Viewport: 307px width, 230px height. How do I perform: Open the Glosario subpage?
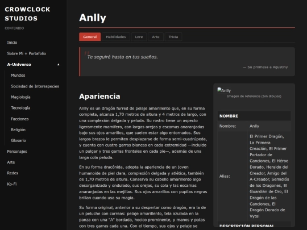(18, 140)
